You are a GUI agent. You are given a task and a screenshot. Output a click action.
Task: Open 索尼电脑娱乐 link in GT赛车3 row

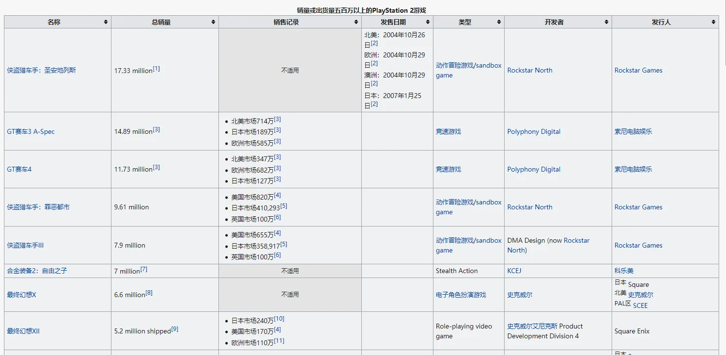633,131
